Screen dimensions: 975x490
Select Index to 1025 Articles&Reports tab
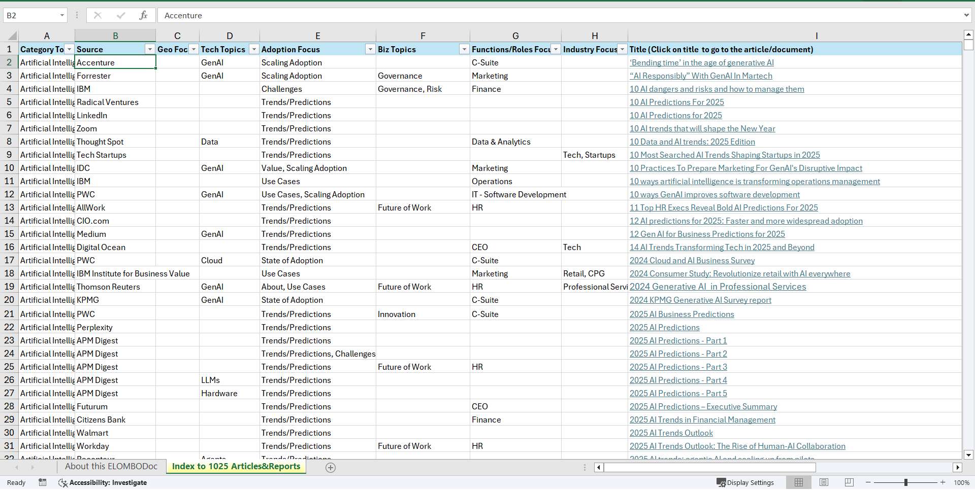pos(236,467)
